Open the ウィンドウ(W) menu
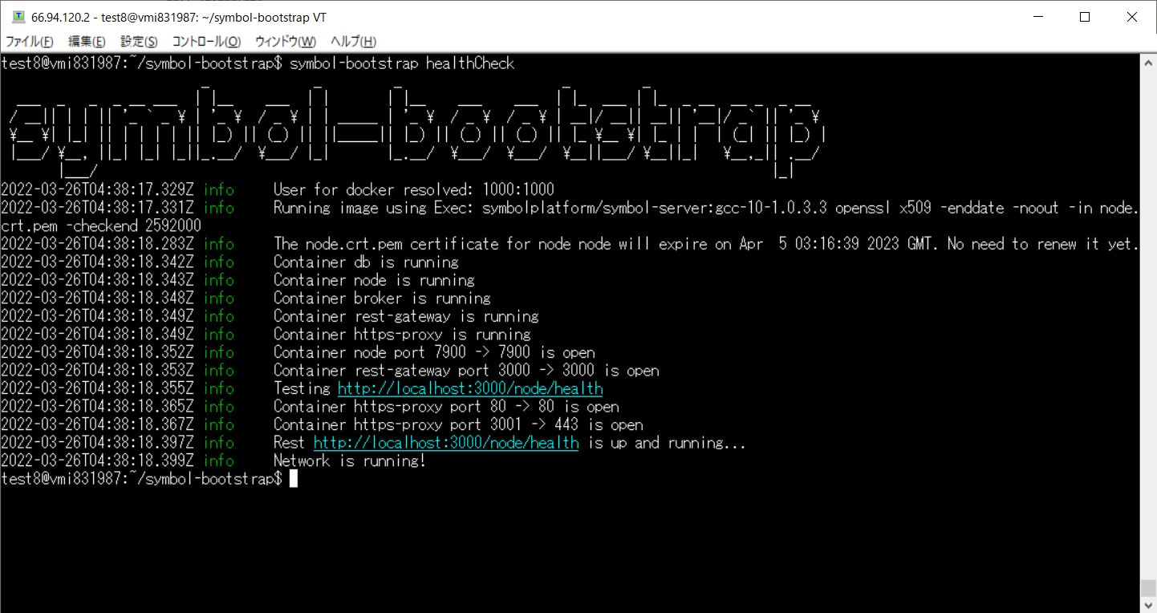Viewport: 1157px width, 613px height. pyautogui.click(x=286, y=42)
